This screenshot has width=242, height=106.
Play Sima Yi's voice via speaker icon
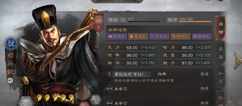tap(10, 80)
